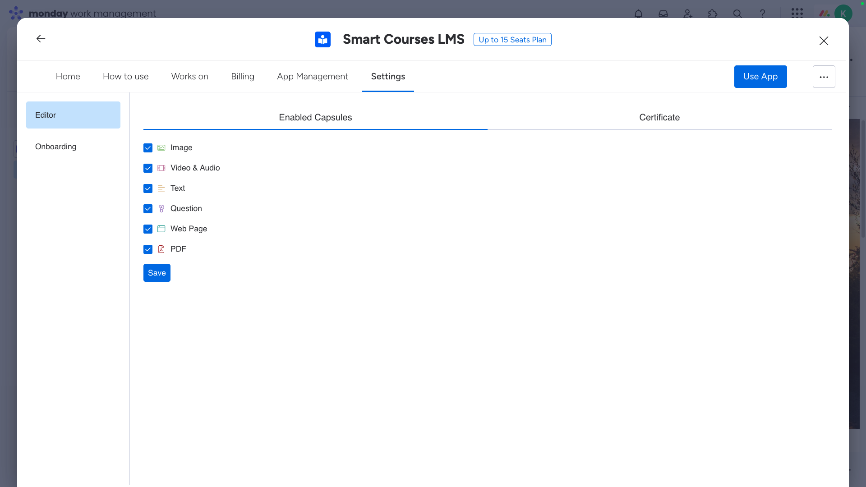The width and height of the screenshot is (866, 487).
Task: Click the Image capsule icon
Action: pyautogui.click(x=161, y=148)
